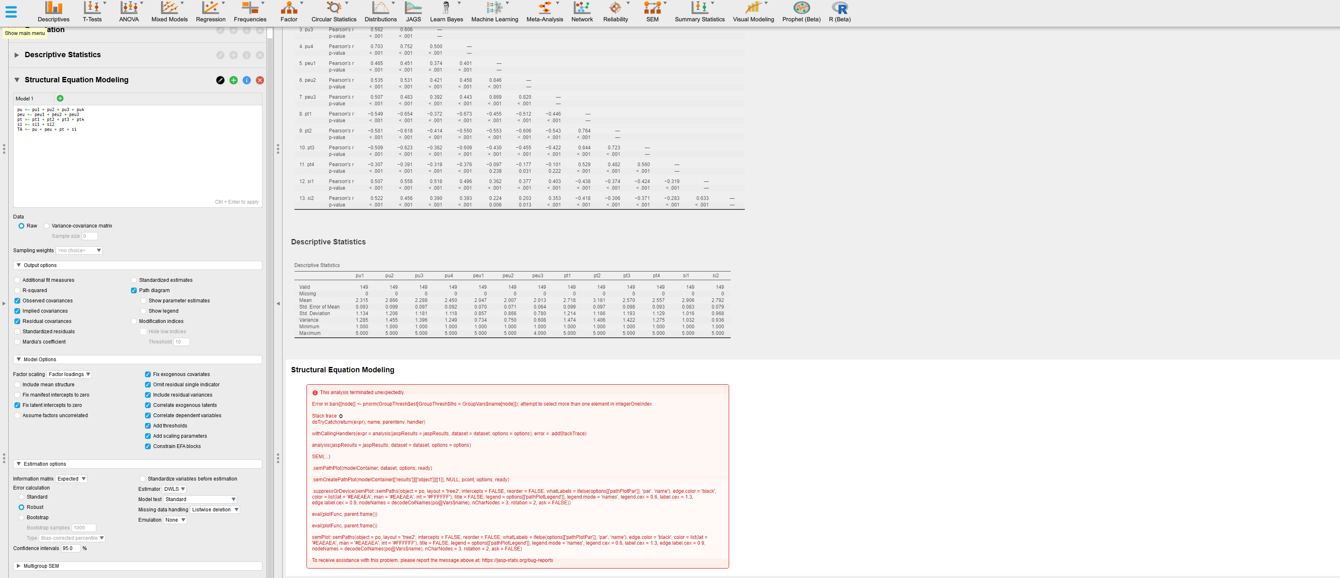Add a new SEM model with plus button
Image resolution: width=1340 pixels, height=578 pixels.
point(60,98)
